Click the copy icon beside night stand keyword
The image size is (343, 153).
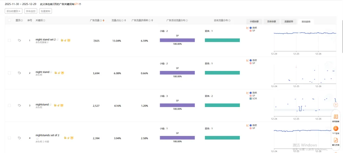(x=51, y=72)
